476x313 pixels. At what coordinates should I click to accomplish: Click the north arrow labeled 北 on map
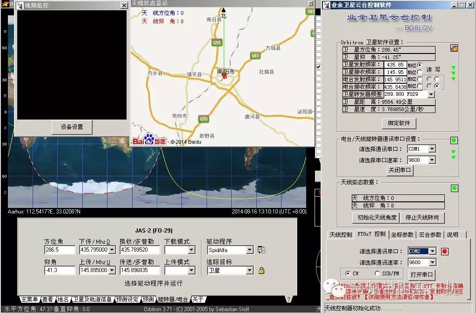pos(224,13)
